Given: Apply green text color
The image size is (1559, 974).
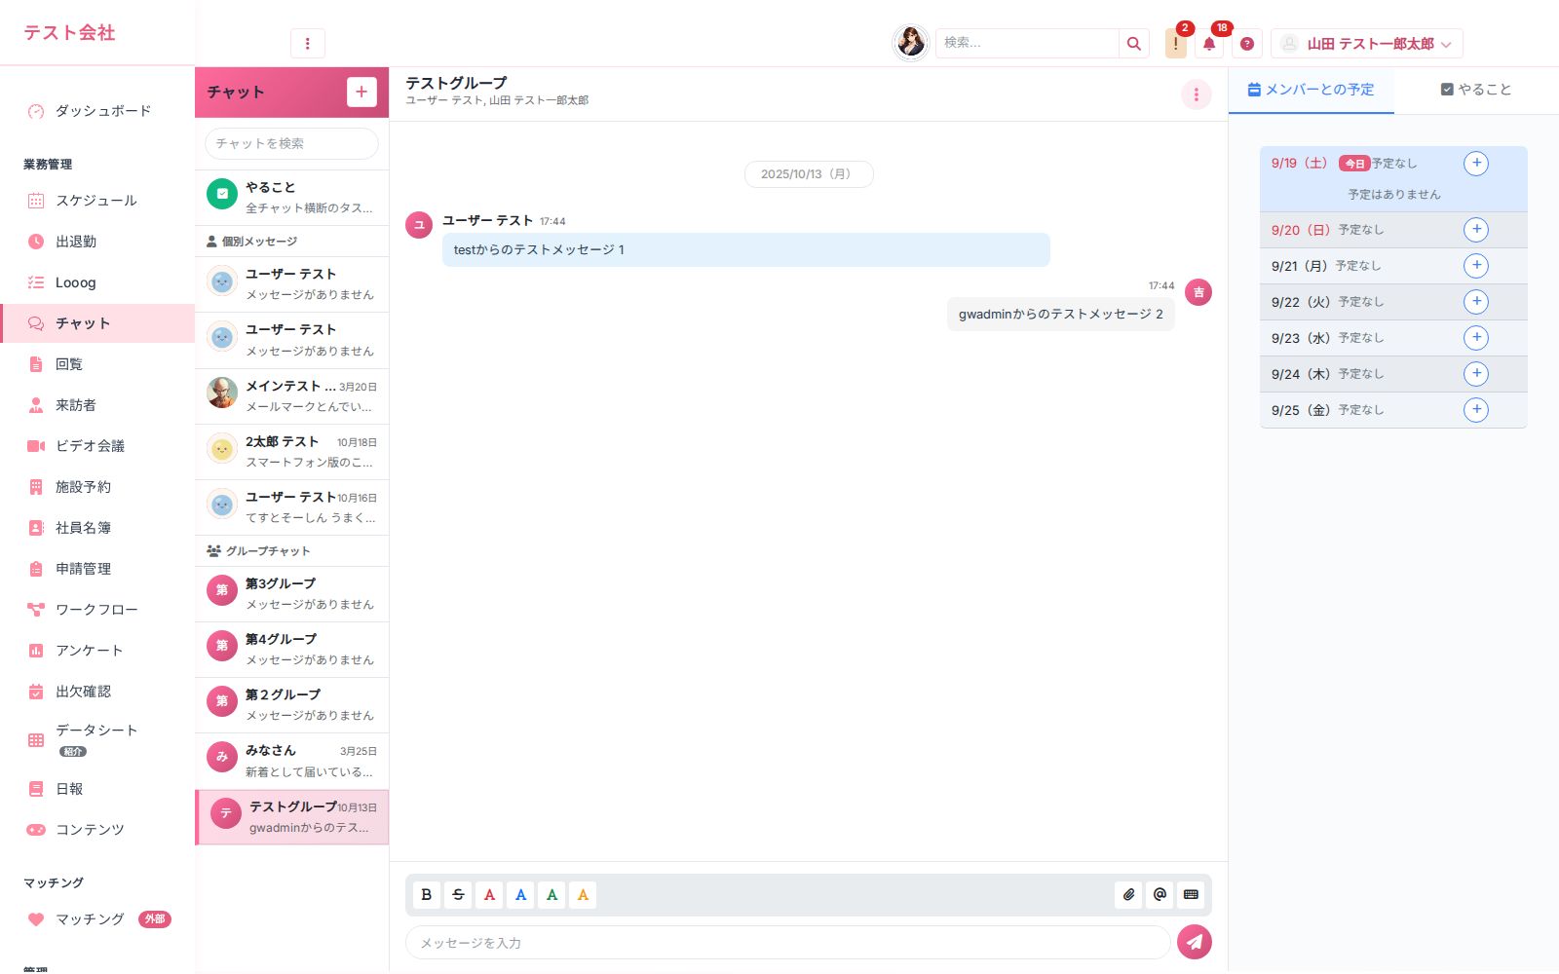Looking at the screenshot, I should coord(551,894).
